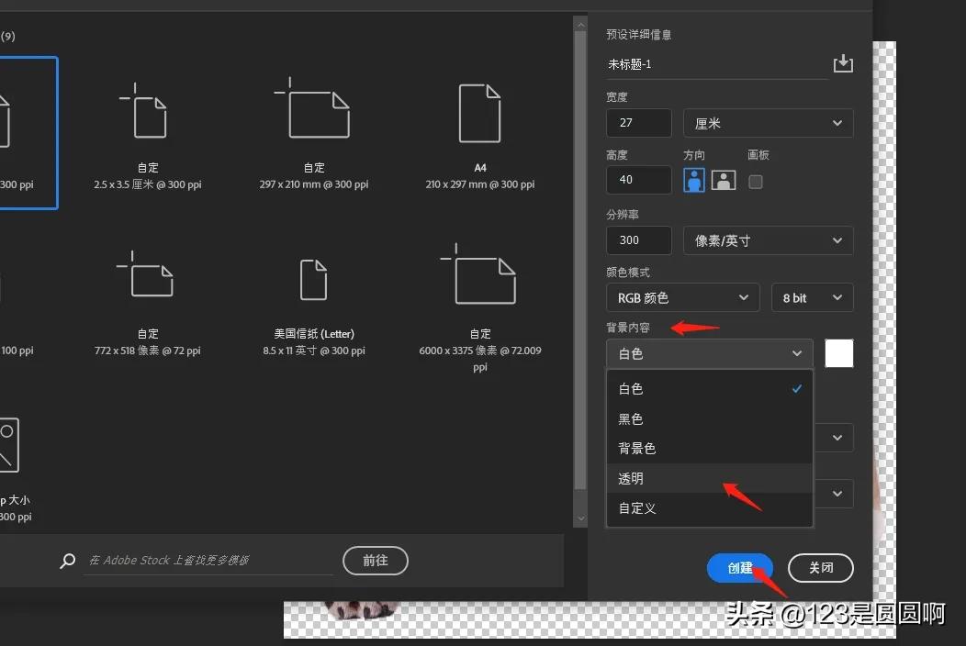Click inside the 宽度 width input field
966x646 pixels.
(638, 122)
